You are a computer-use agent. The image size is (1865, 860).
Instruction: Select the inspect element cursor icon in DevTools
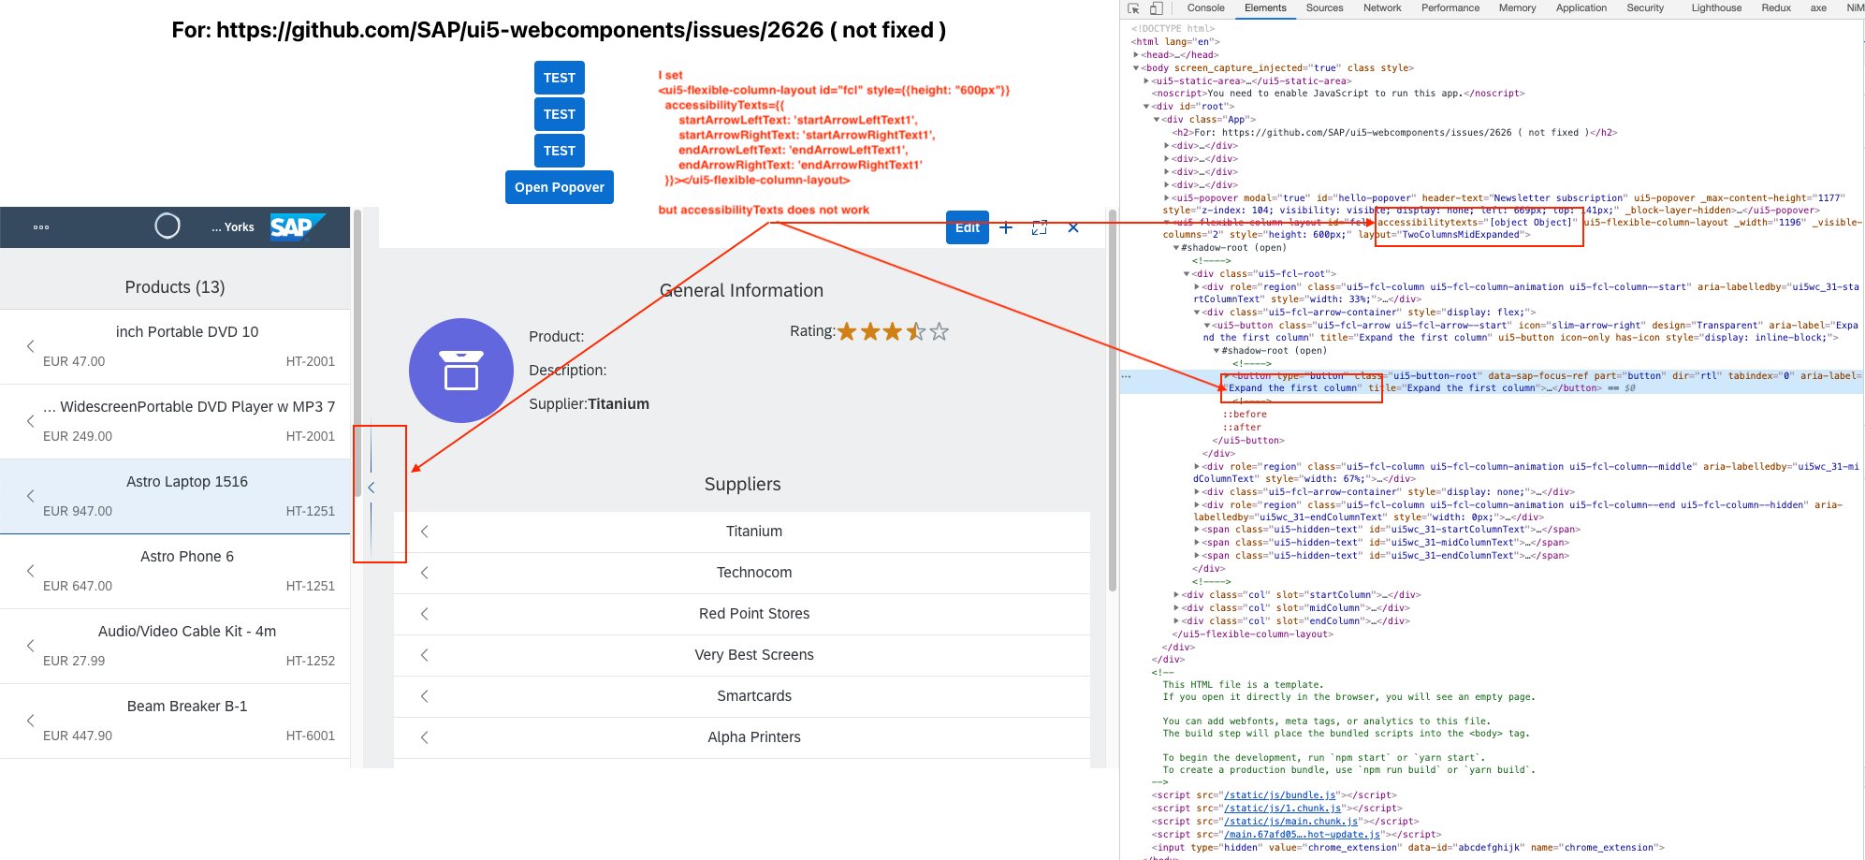[1135, 7]
